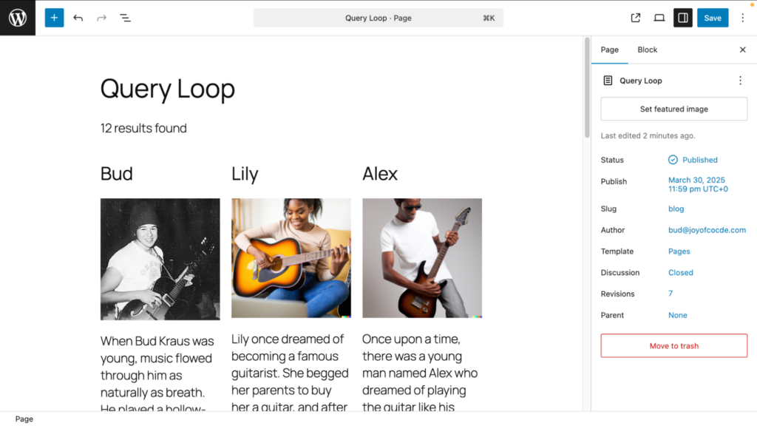Open page in new tab icon

(x=636, y=18)
